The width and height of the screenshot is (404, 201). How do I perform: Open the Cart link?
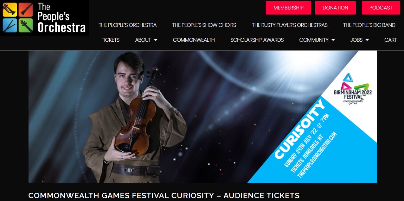pos(390,40)
